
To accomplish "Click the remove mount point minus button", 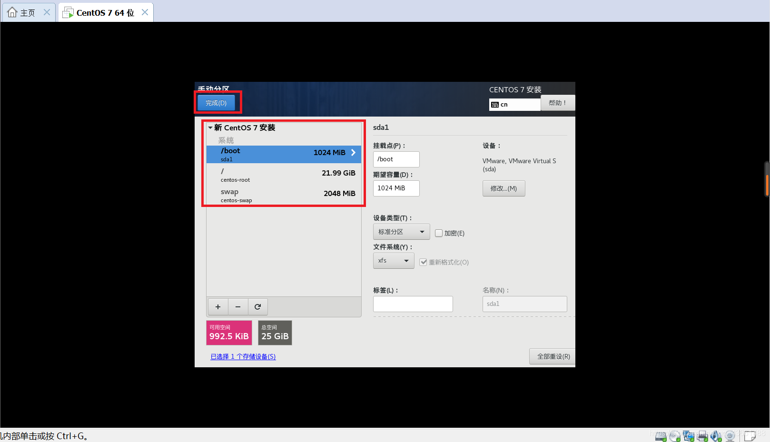I will point(238,307).
